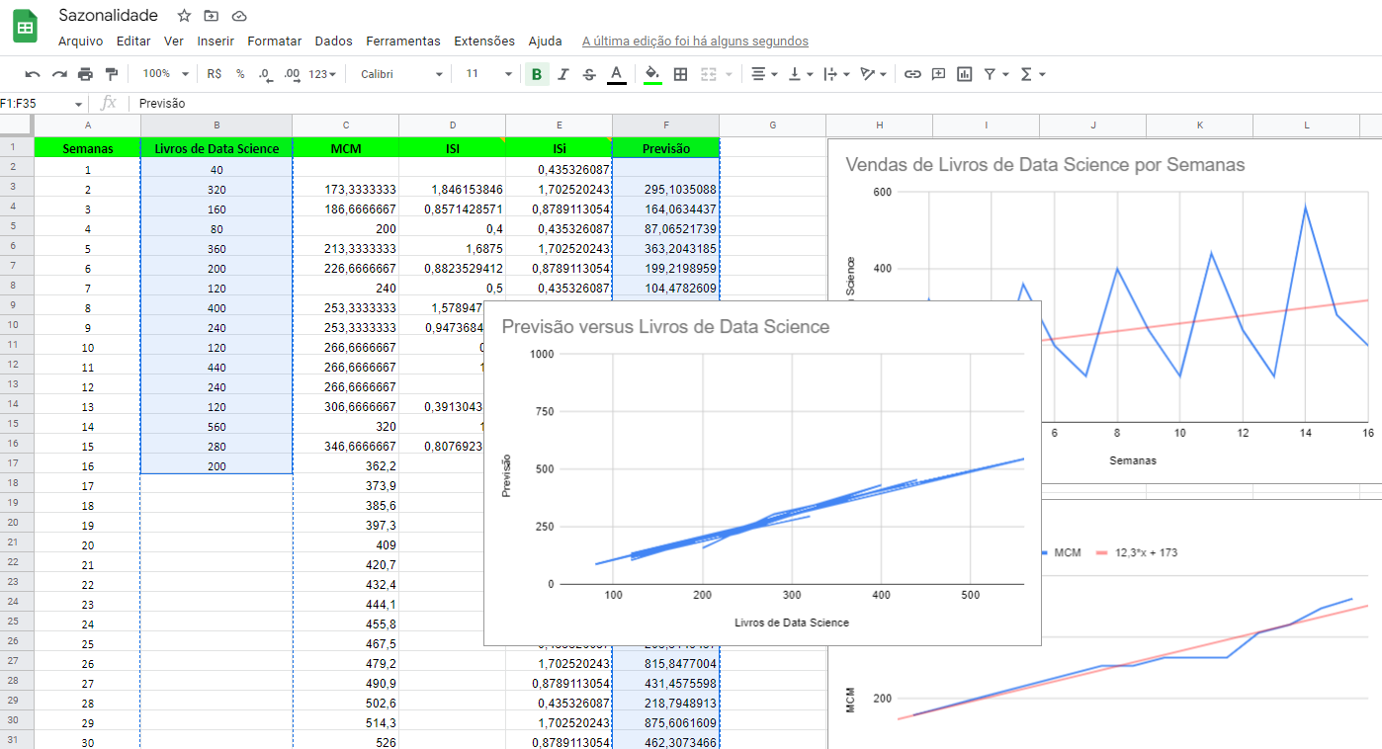The image size is (1382, 749).
Task: Click the Sazonalidade document title
Action: point(108,16)
